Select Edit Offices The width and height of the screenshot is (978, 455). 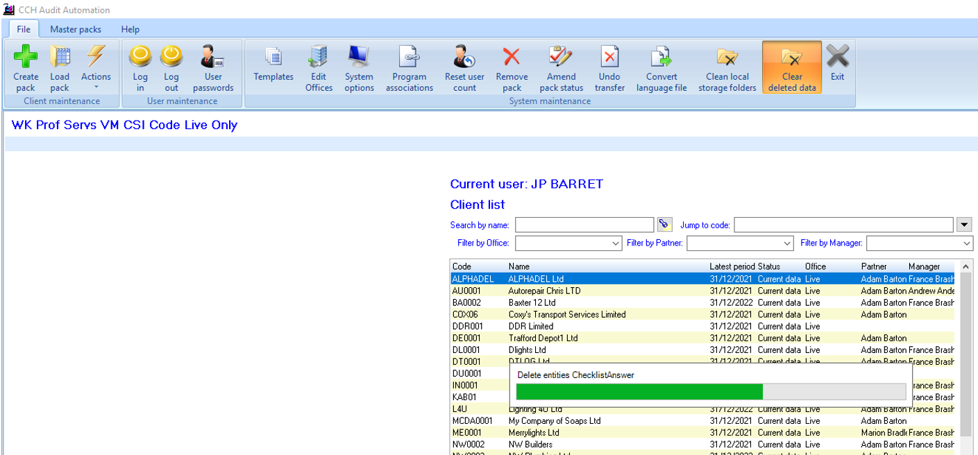pyautogui.click(x=319, y=67)
